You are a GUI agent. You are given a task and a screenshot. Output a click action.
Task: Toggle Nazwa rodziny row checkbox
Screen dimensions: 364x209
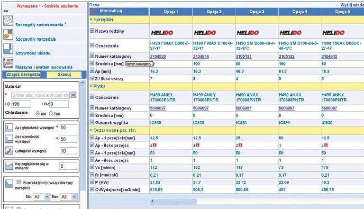click(92, 30)
